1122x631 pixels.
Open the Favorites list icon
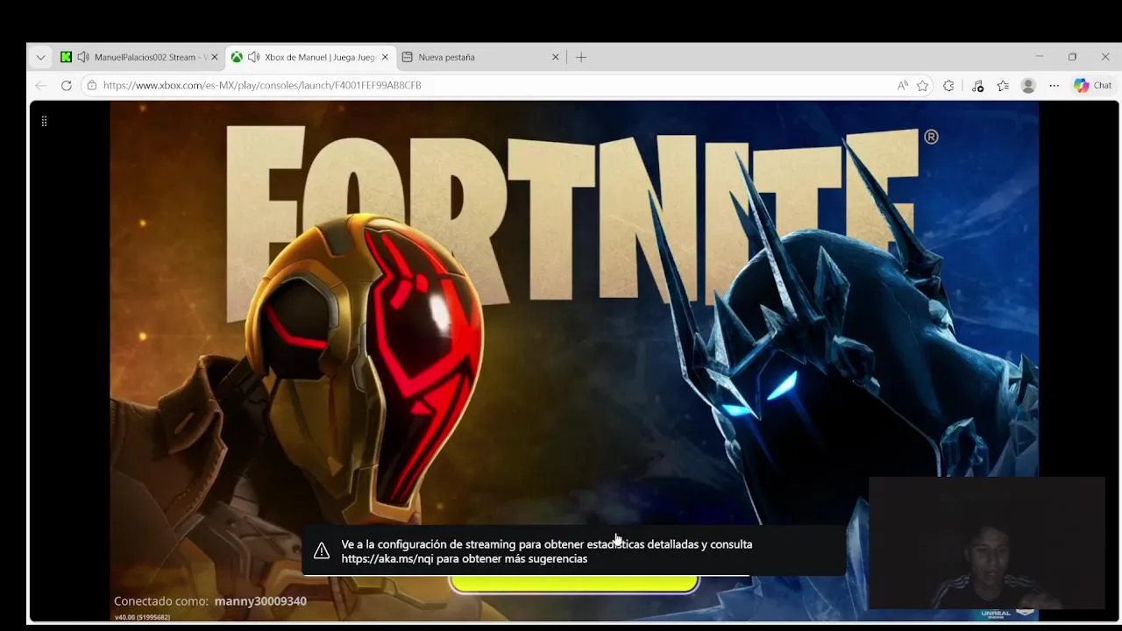[x=1003, y=85]
